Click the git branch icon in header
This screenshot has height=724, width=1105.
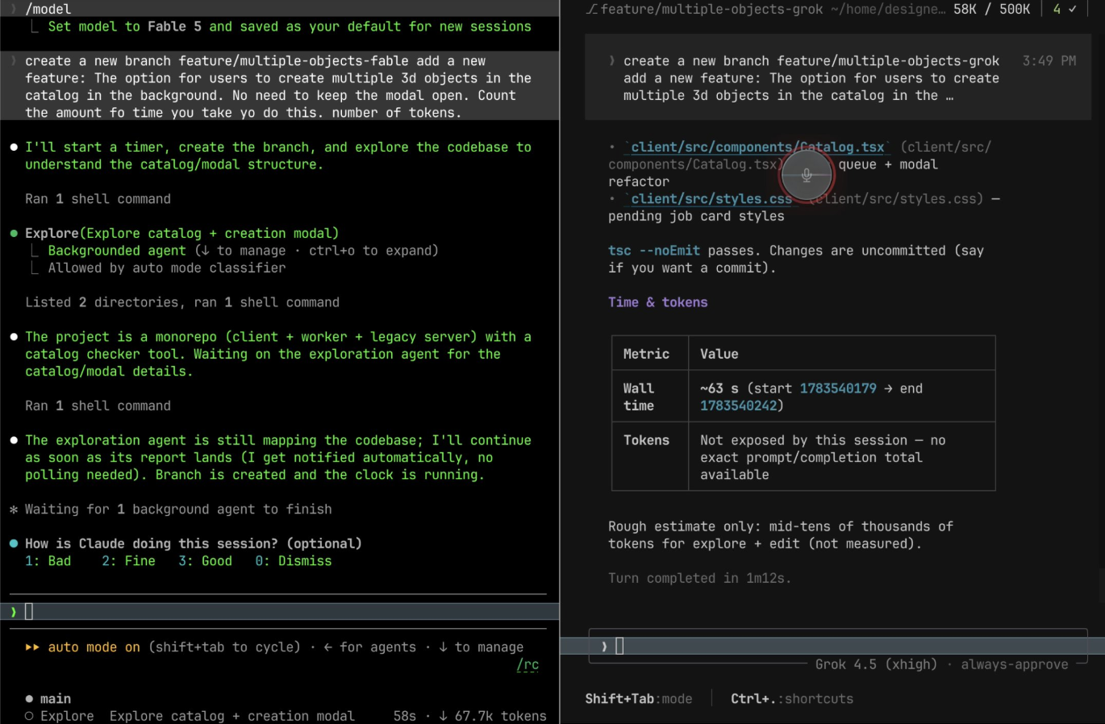coord(592,10)
